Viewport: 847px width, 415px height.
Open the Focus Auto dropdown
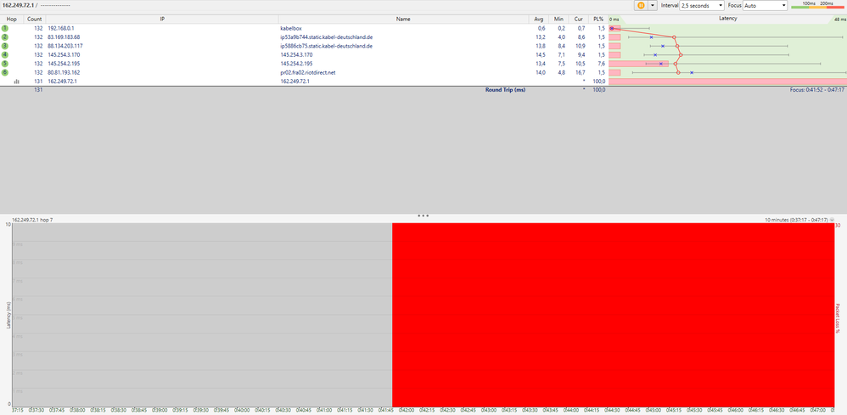pos(766,5)
